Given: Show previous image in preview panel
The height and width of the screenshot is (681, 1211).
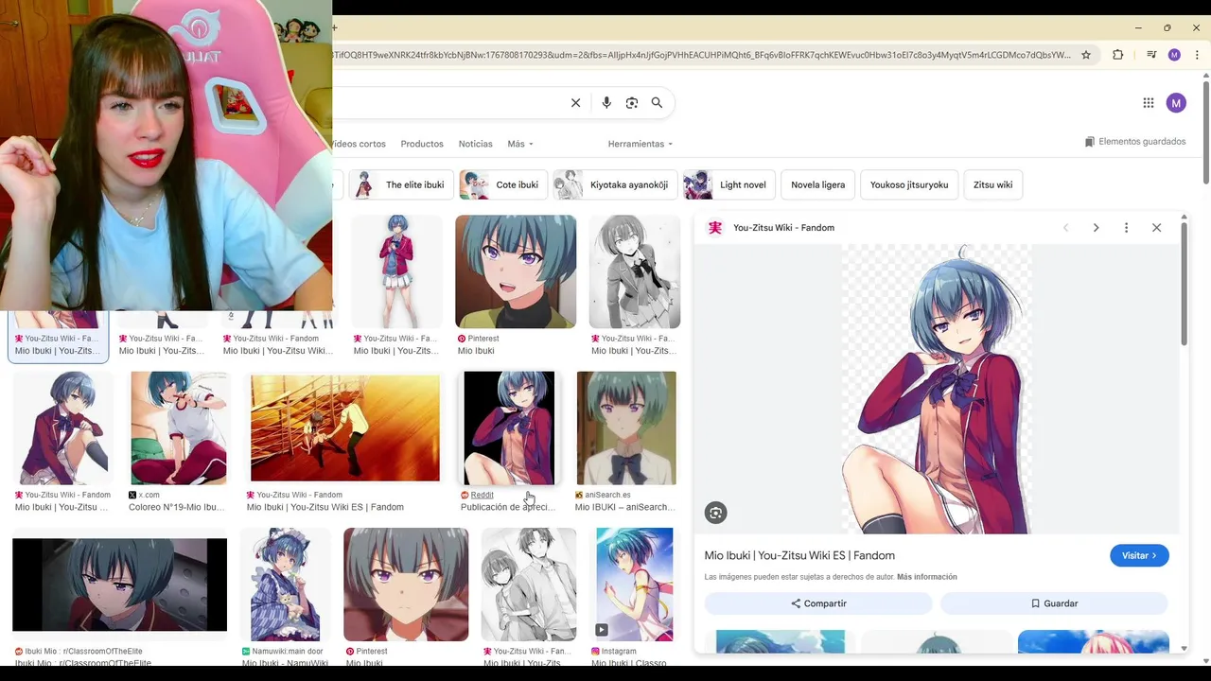Looking at the screenshot, I should point(1065,228).
